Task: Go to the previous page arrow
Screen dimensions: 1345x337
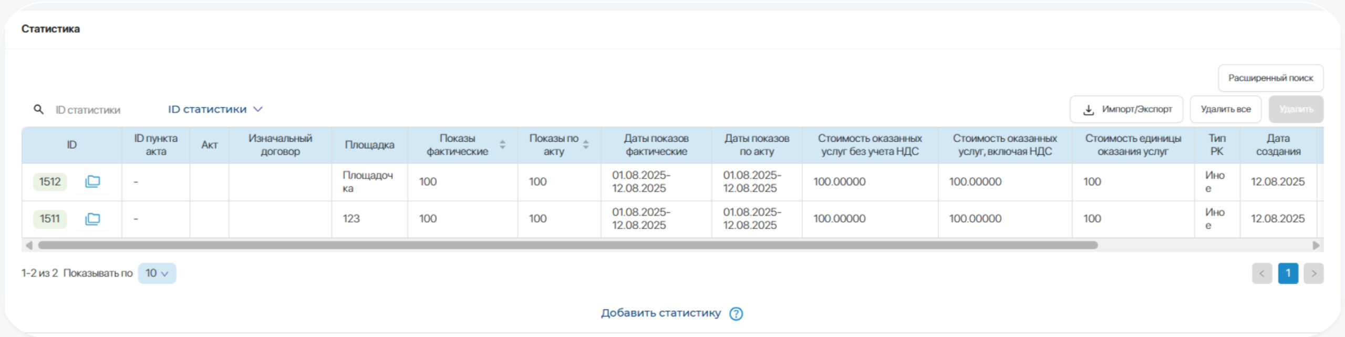Action: 1262,273
